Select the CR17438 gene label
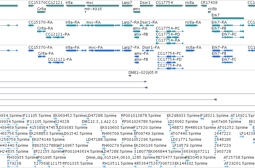The image size is (255, 168). pos(209,3)
